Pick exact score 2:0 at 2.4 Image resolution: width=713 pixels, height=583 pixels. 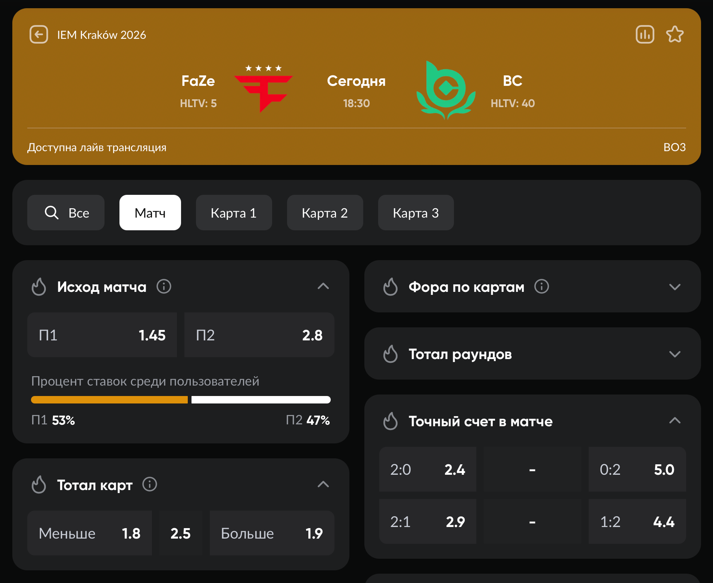click(x=427, y=470)
